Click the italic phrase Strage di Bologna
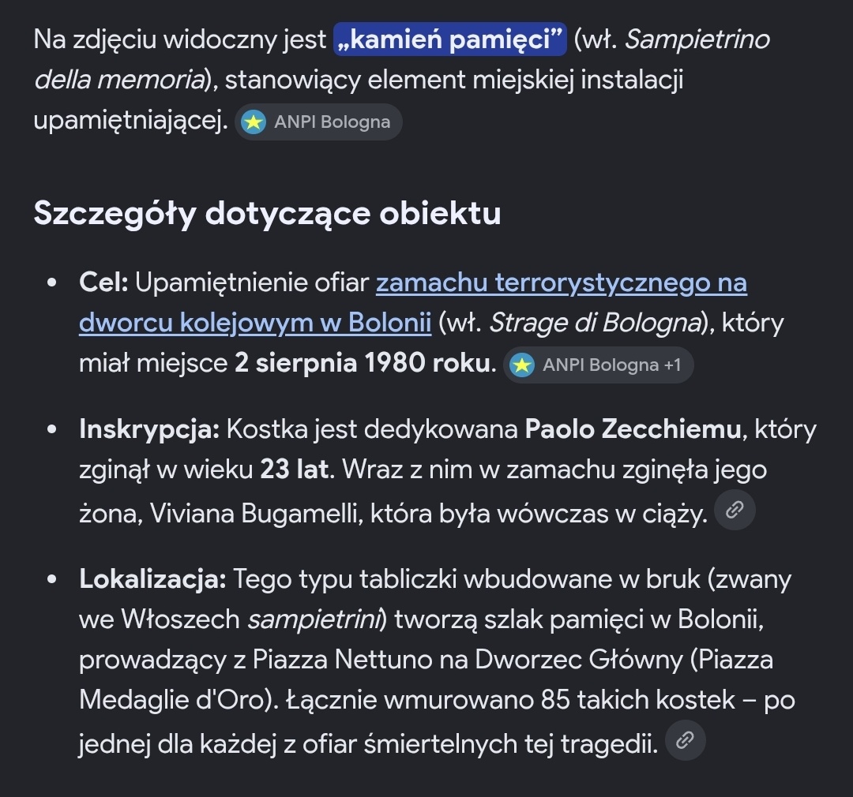The image size is (853, 797). (595, 323)
